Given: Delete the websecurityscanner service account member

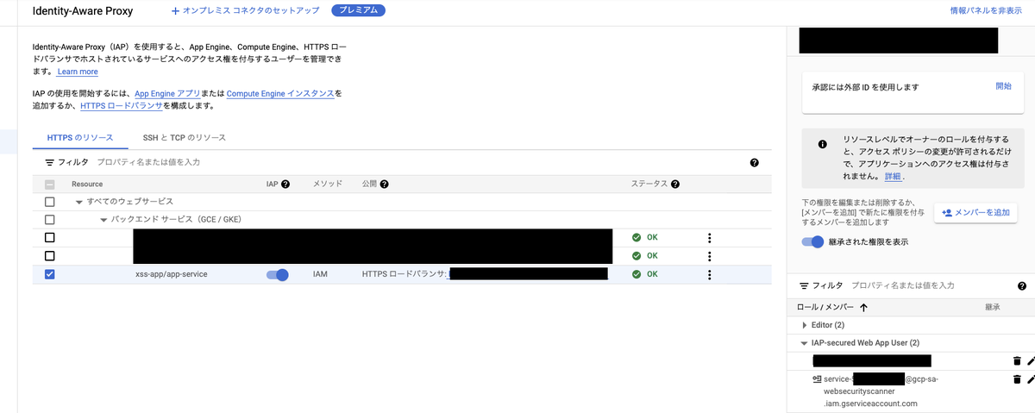Looking at the screenshot, I should tap(1017, 379).
